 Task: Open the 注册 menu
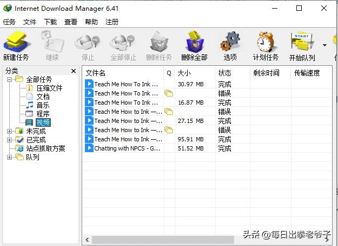pyautogui.click(x=111, y=22)
